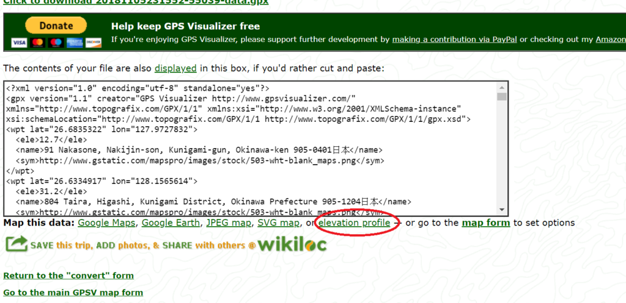
Task: Click the wpt lat="26.6835322" line
Action: tap(102, 129)
